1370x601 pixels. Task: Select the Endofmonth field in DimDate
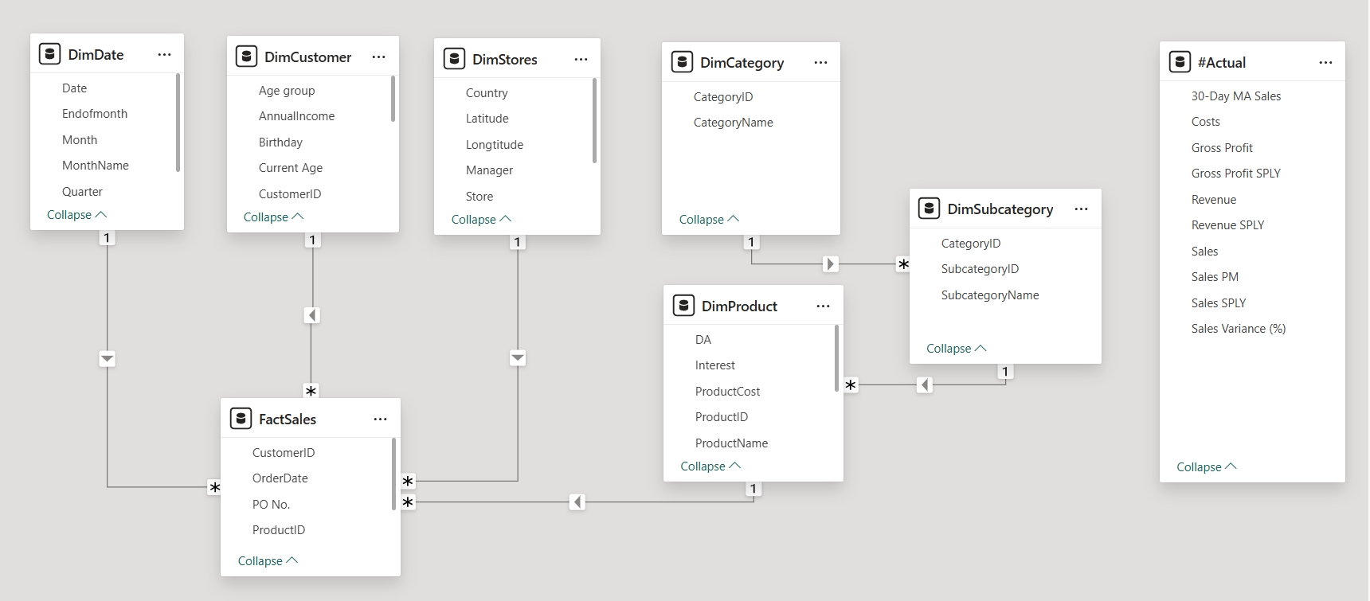(x=95, y=114)
